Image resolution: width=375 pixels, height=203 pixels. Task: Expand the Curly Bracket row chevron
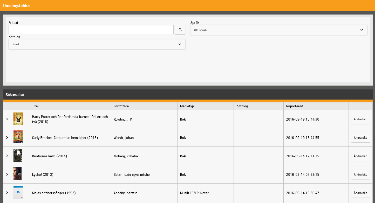pos(7,137)
